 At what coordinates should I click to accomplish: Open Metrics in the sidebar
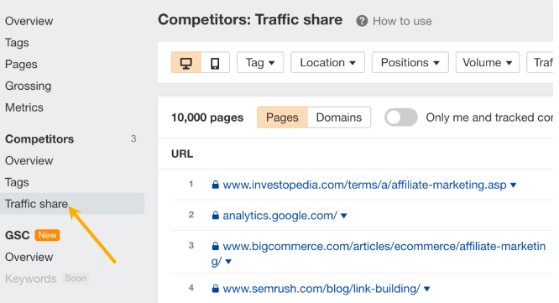click(x=24, y=107)
